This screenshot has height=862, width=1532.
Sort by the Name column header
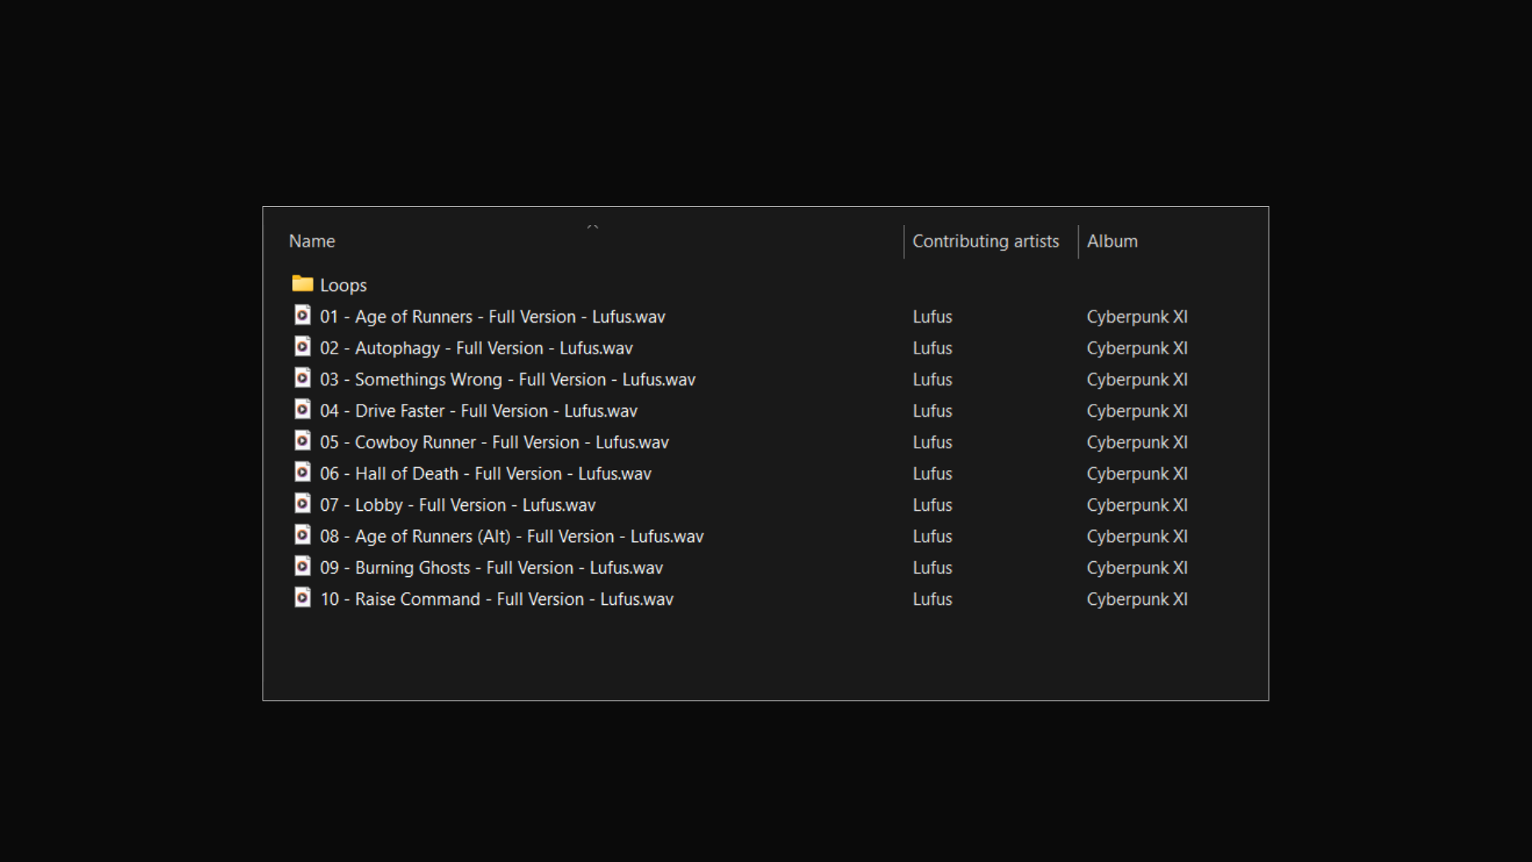(x=312, y=241)
